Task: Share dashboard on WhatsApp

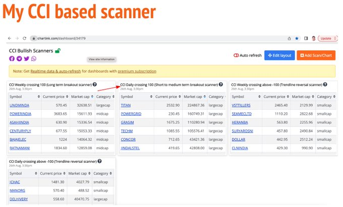Action: pos(34,58)
